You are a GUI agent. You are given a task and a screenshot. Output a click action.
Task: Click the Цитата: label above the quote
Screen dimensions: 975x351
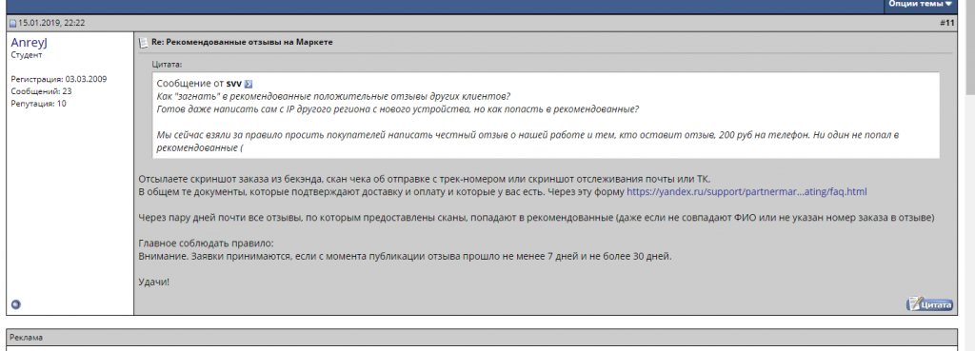[168, 64]
